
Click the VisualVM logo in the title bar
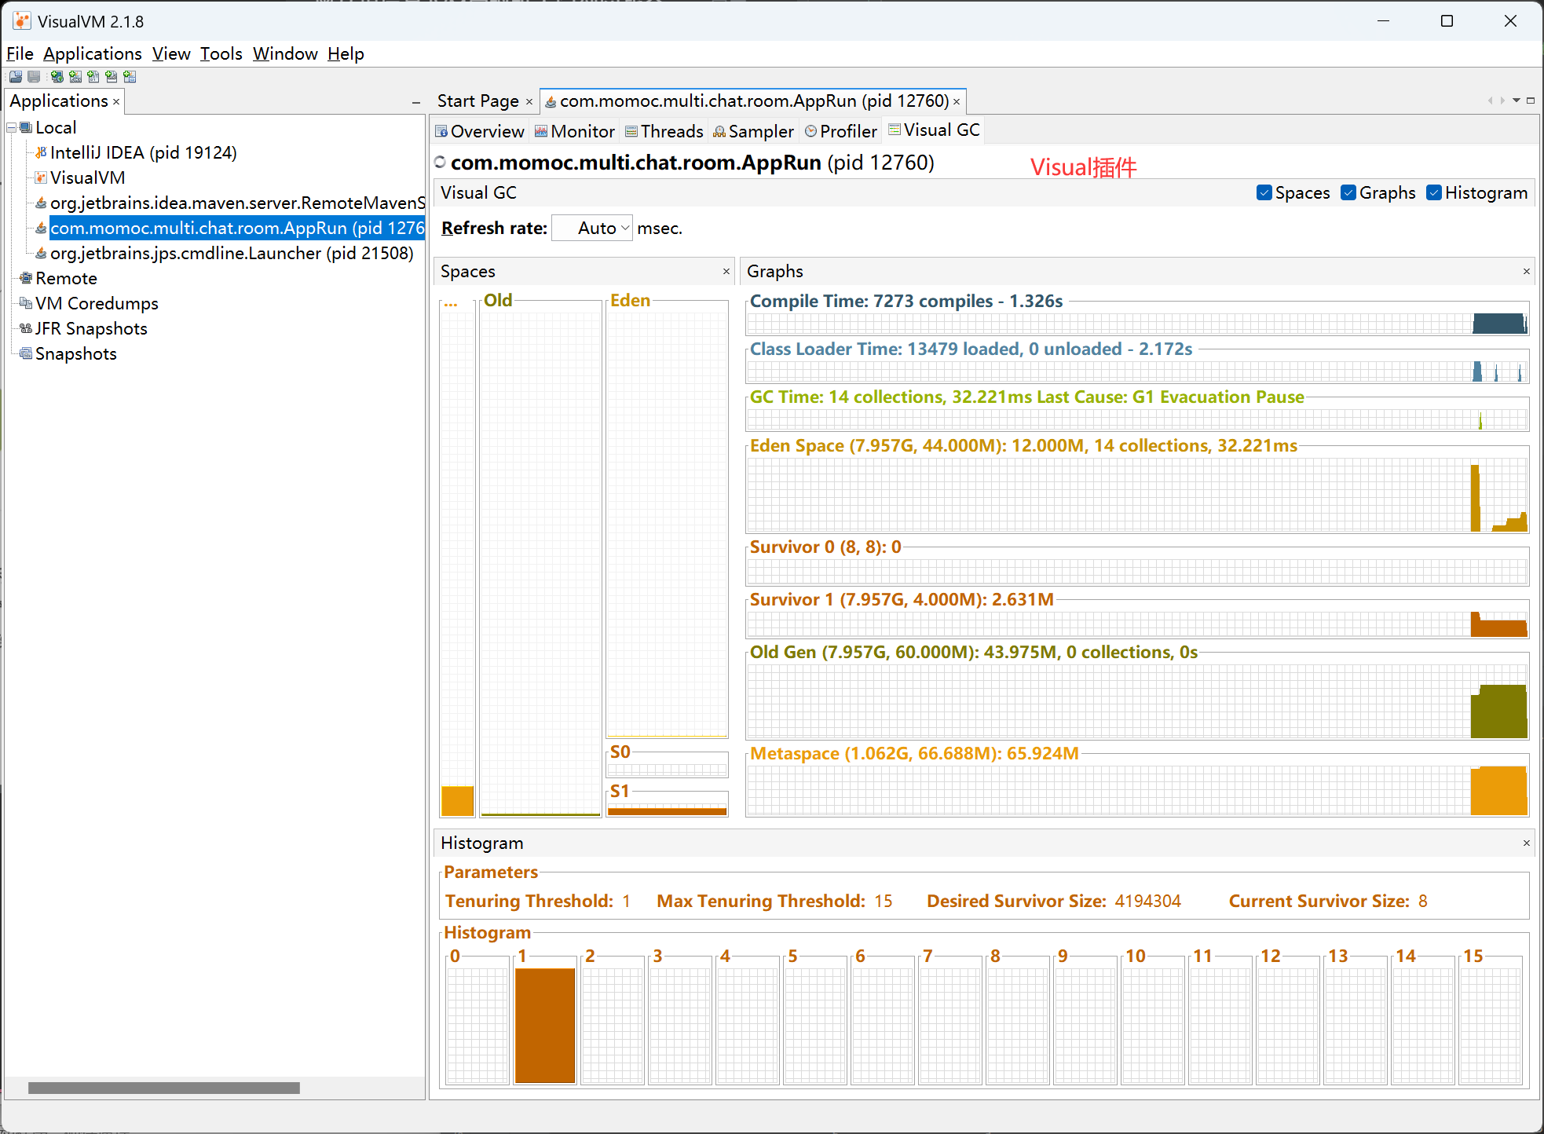pyautogui.click(x=22, y=21)
